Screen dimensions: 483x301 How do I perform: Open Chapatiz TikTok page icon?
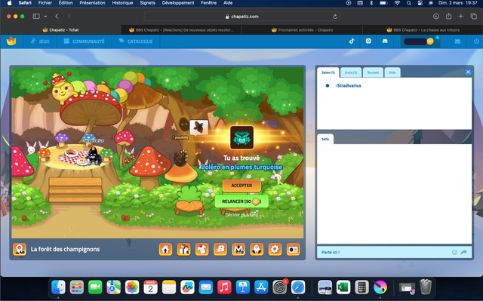(352, 41)
